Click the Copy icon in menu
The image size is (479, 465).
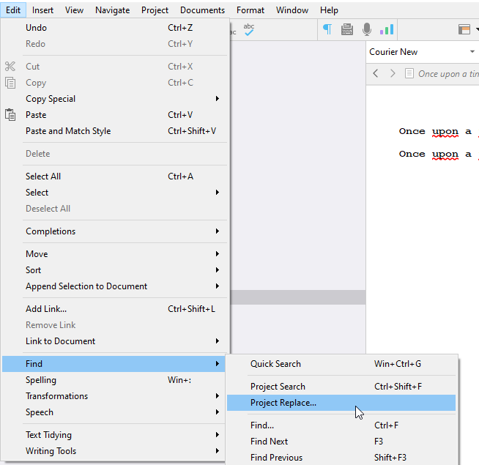click(10, 83)
